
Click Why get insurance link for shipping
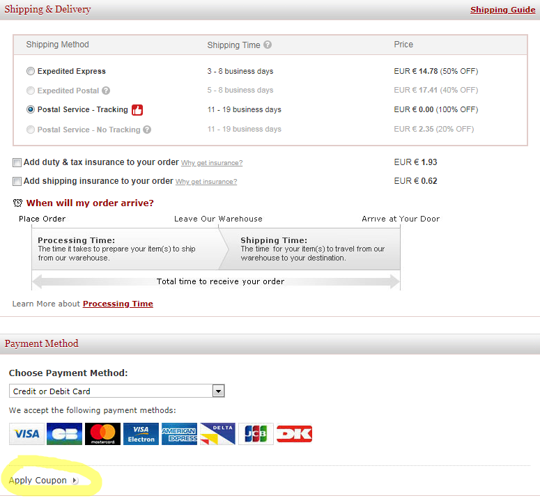coord(206,182)
